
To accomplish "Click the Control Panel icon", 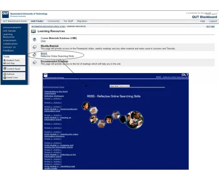I will (5, 68).
